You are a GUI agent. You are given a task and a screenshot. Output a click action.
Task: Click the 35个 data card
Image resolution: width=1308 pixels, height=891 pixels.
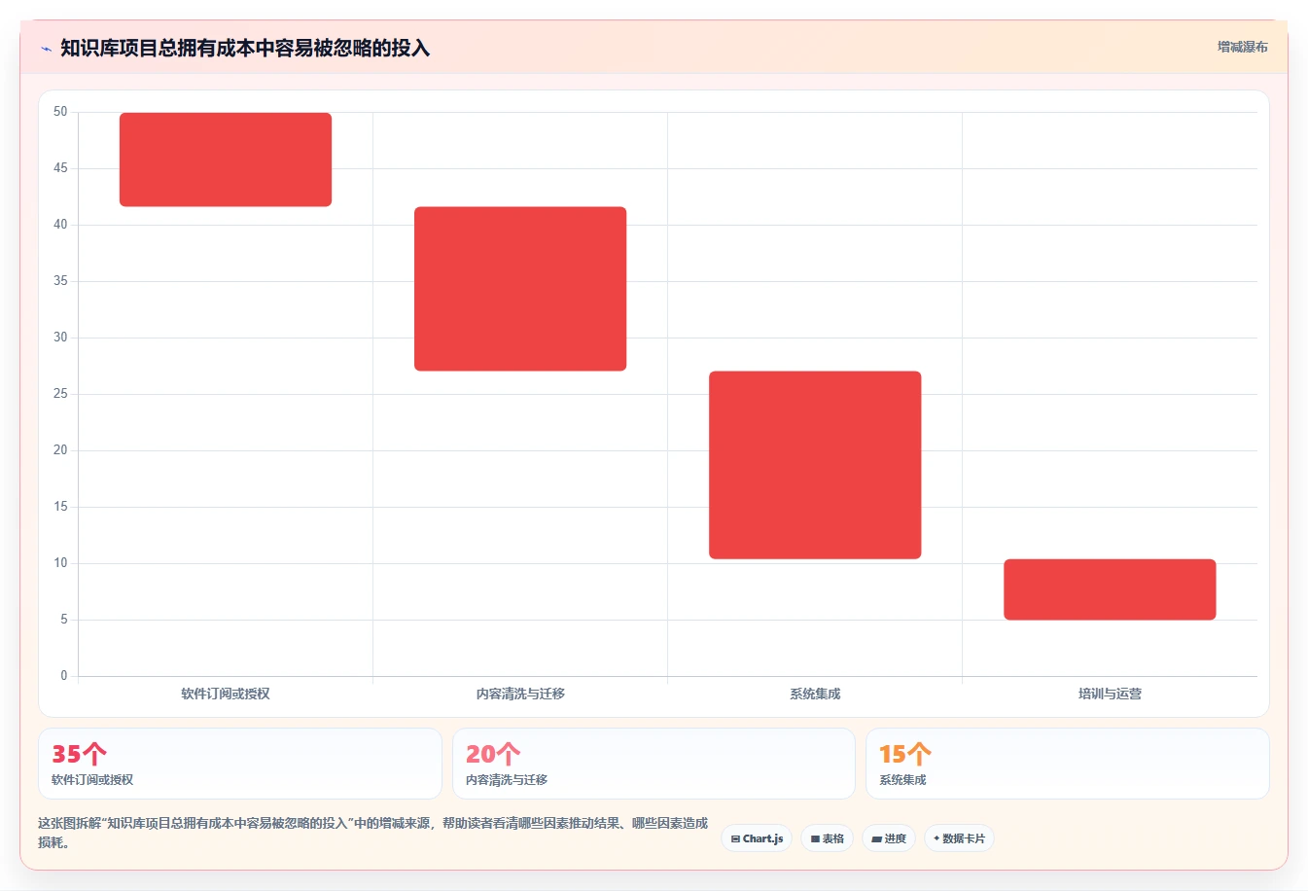[x=240, y=764]
